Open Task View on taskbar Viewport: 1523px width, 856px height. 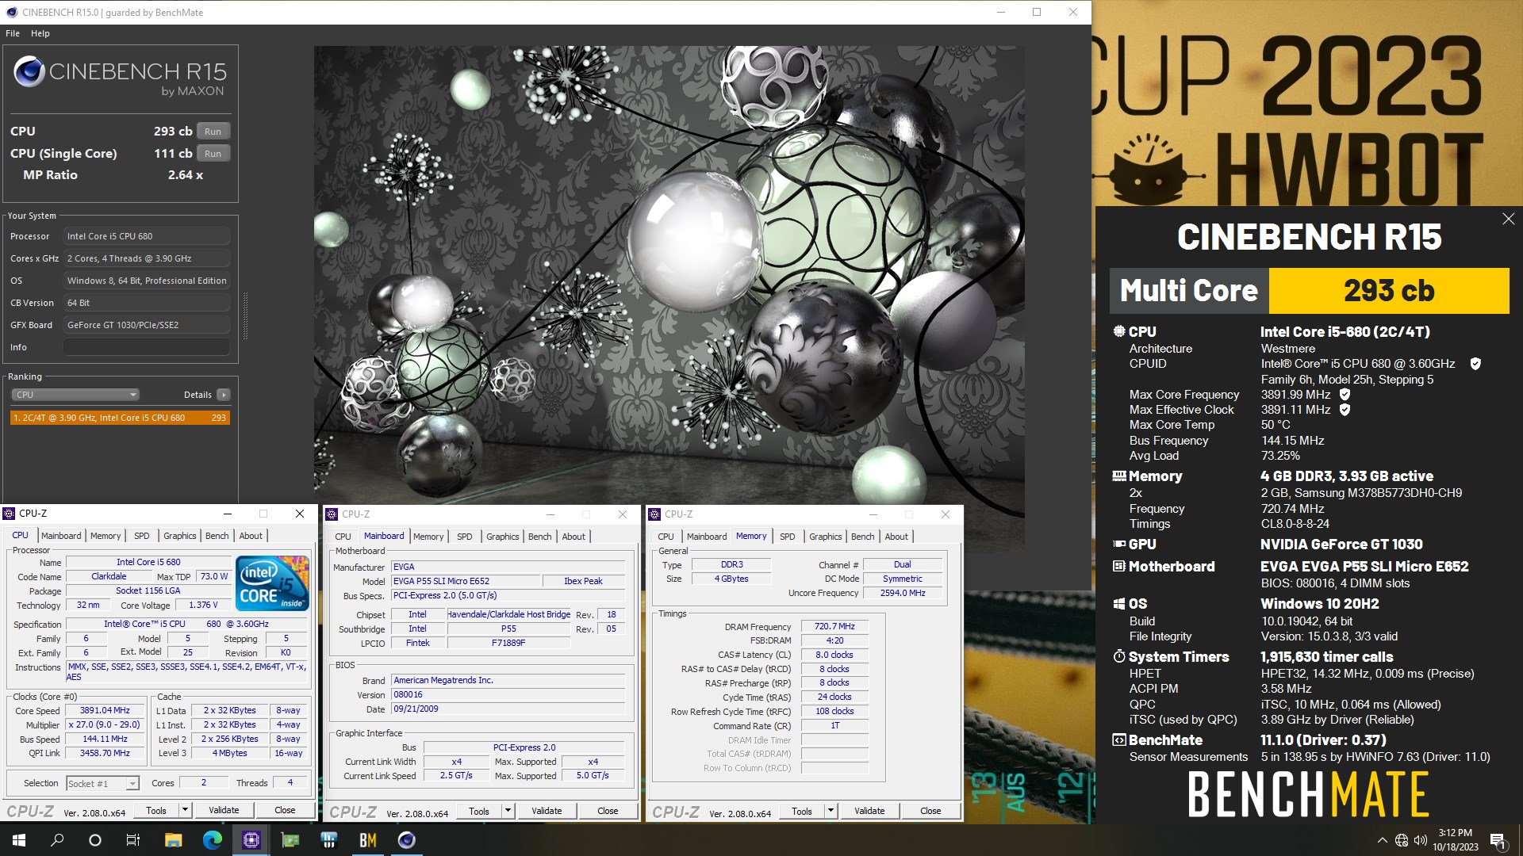coord(133,840)
